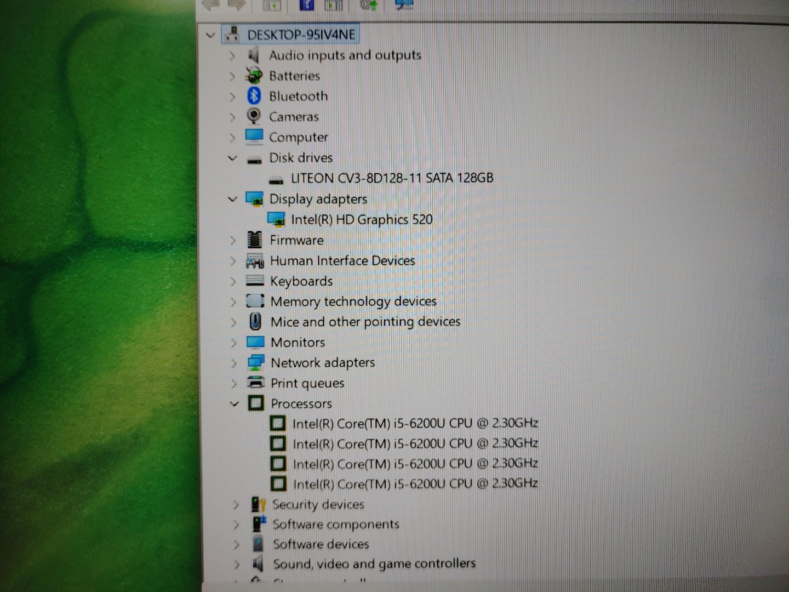Select the LITEON CV3-8D128-11 SATA drive
The image size is (789, 592).
pos(392,178)
